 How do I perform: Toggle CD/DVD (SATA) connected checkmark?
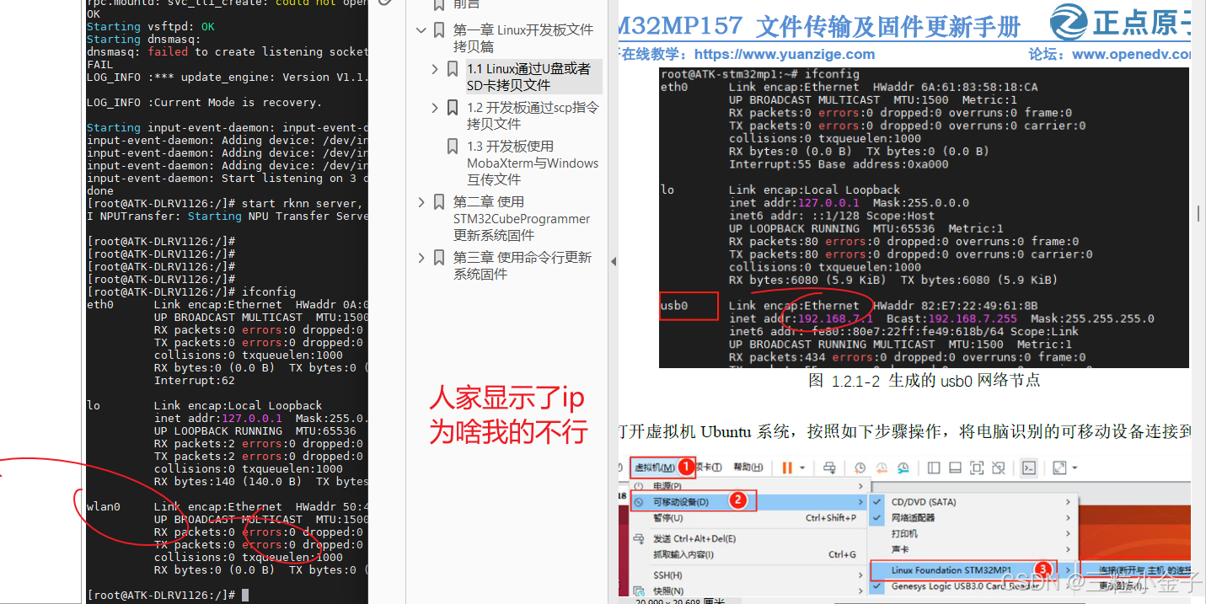point(877,502)
